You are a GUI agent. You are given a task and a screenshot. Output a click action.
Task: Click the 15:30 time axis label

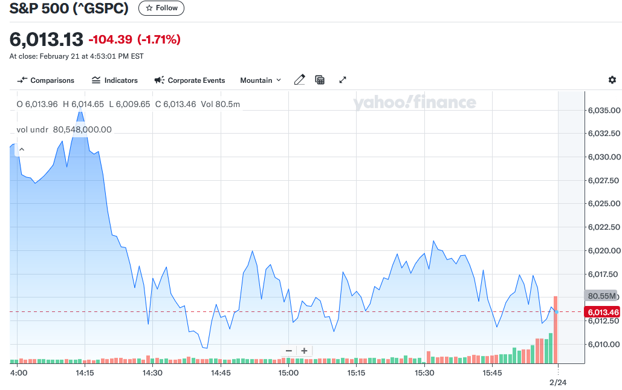[x=424, y=373]
